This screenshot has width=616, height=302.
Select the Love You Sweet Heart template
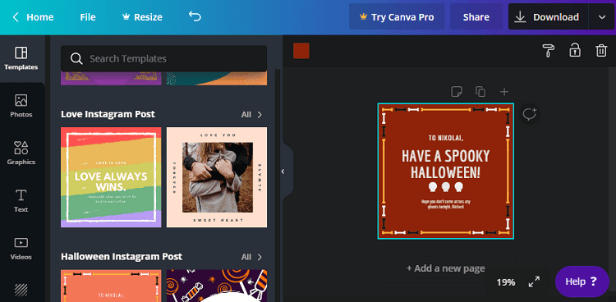tap(217, 177)
